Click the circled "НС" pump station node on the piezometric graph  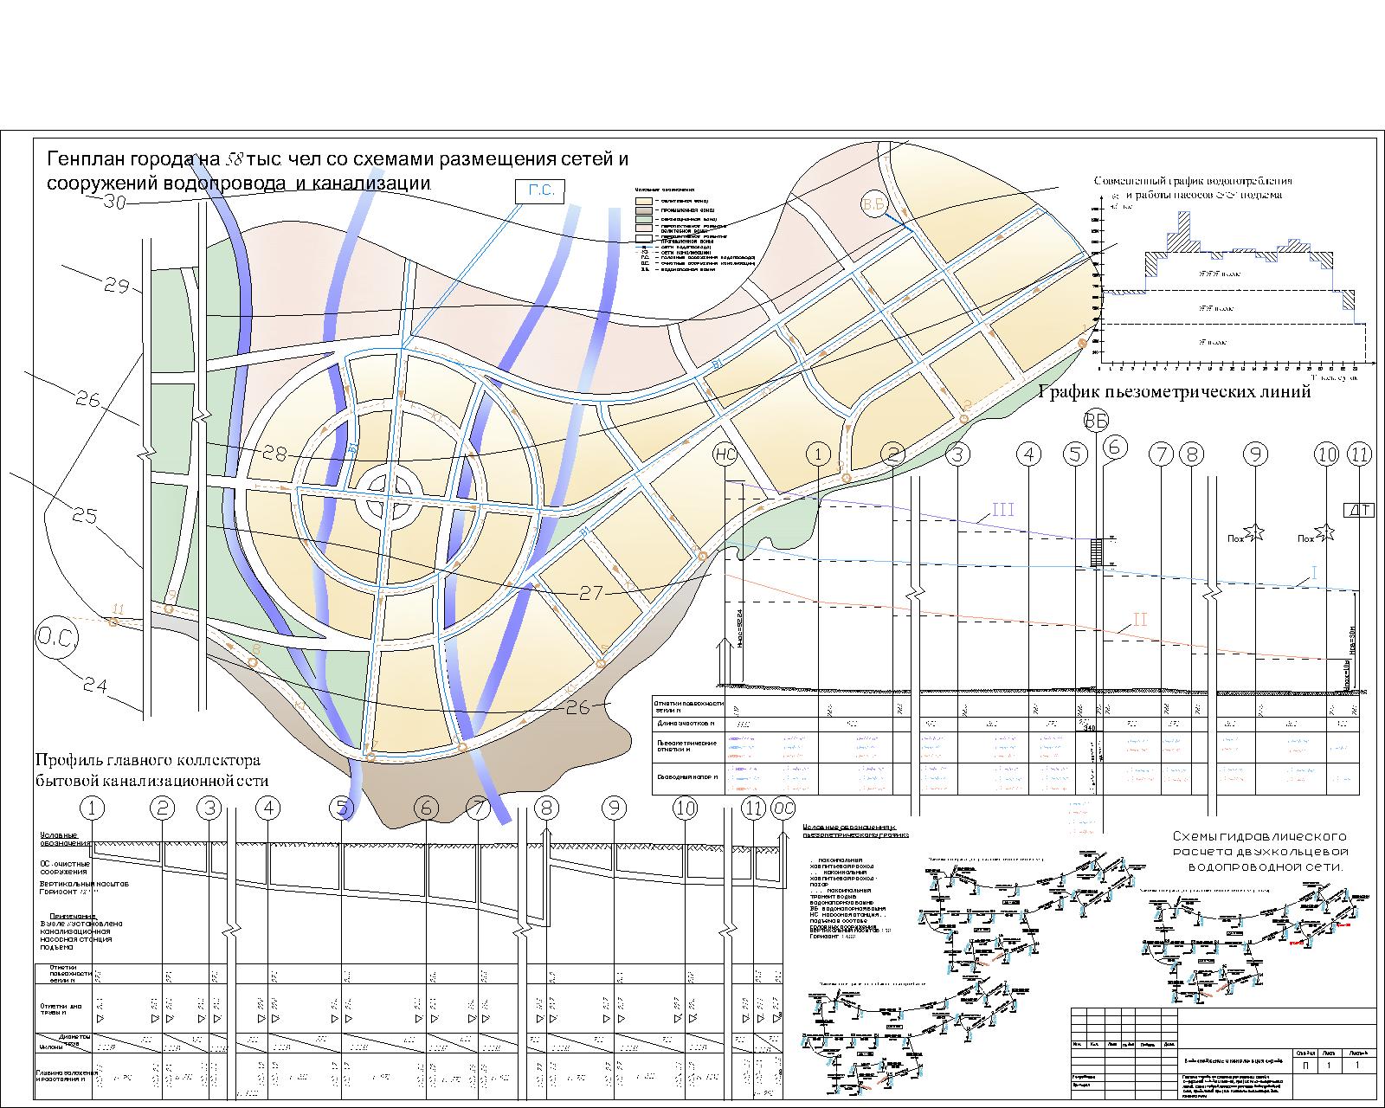725,454
